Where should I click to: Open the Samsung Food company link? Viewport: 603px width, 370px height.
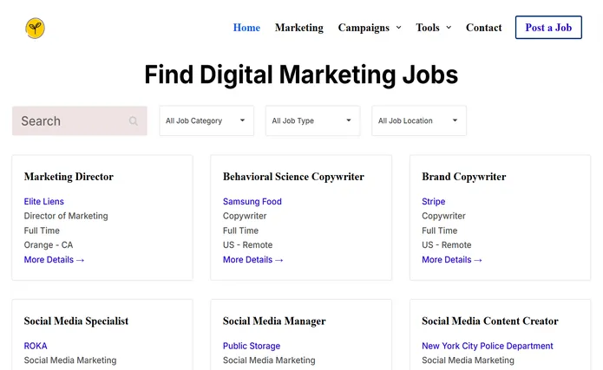coord(252,201)
